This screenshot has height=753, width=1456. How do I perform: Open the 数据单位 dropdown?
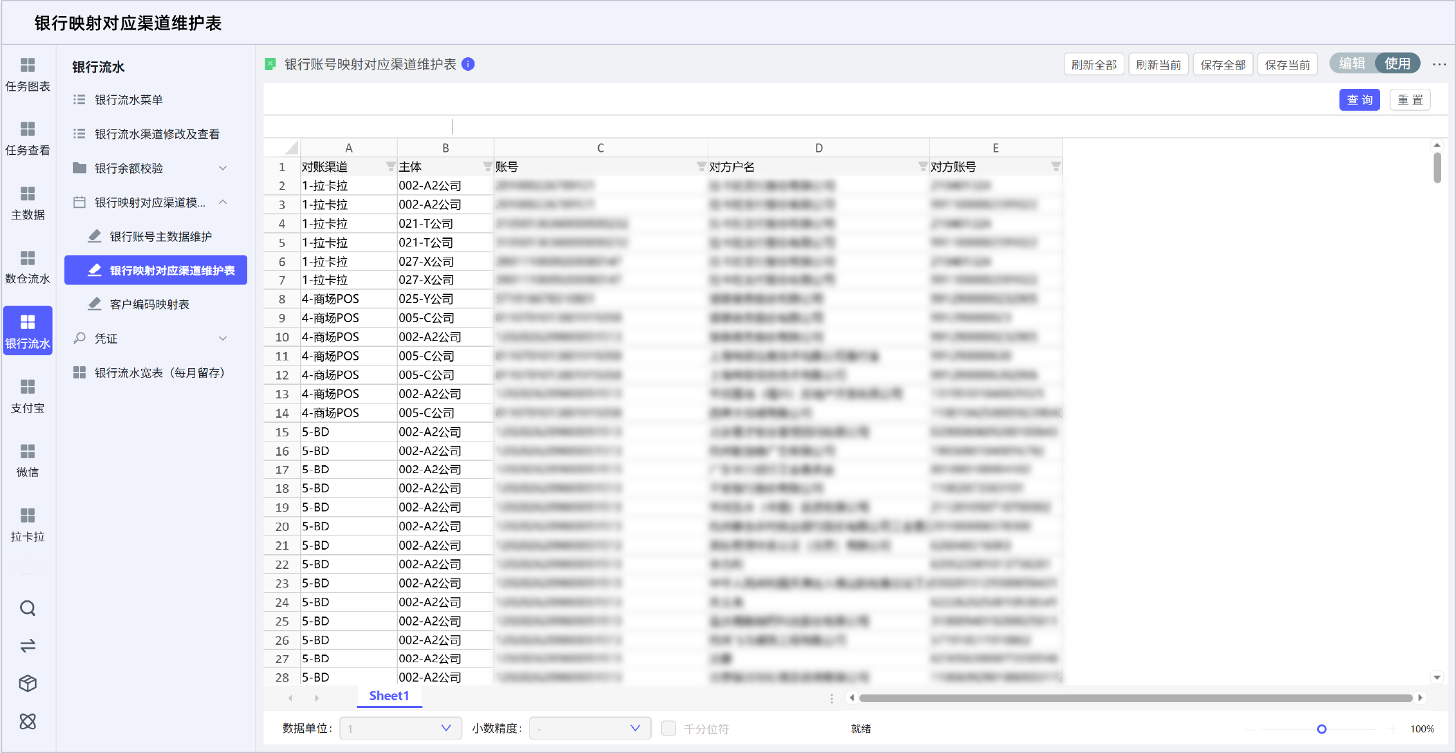pyautogui.click(x=400, y=728)
